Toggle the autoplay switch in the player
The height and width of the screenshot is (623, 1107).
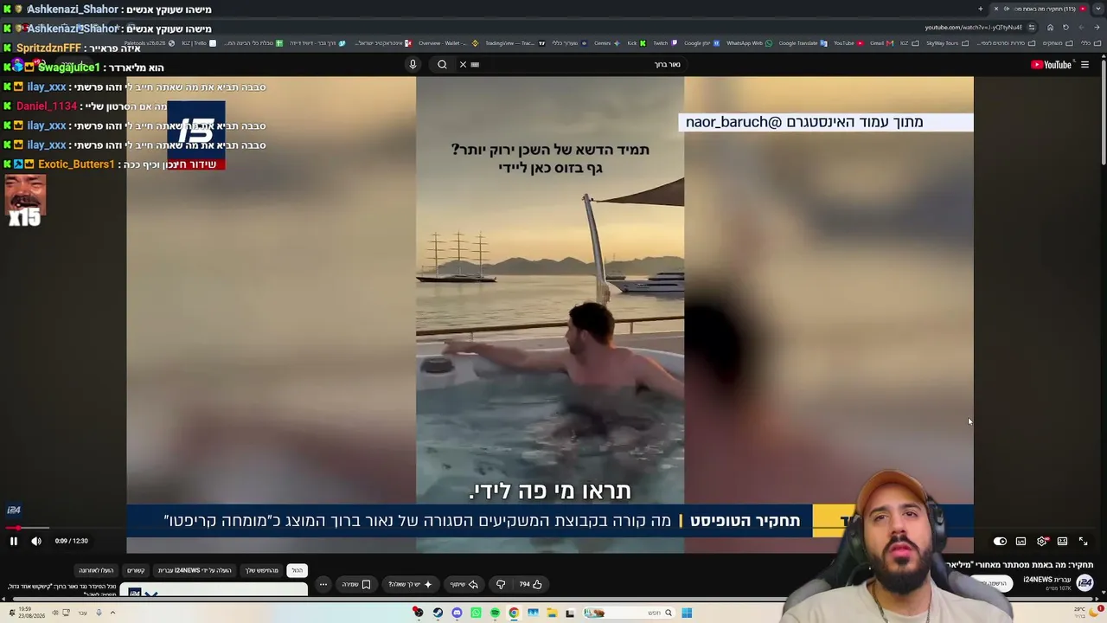pyautogui.click(x=1000, y=541)
